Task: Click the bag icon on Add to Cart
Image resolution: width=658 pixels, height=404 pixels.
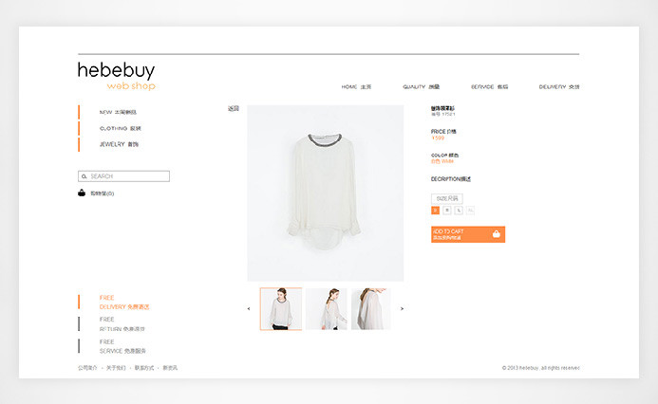Action: click(496, 233)
